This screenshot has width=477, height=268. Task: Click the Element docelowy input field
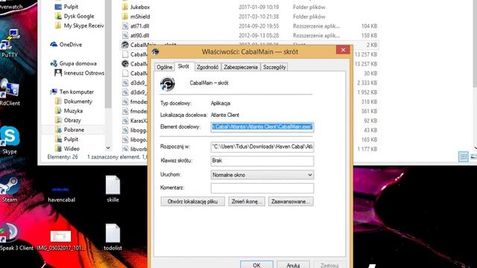[262, 127]
